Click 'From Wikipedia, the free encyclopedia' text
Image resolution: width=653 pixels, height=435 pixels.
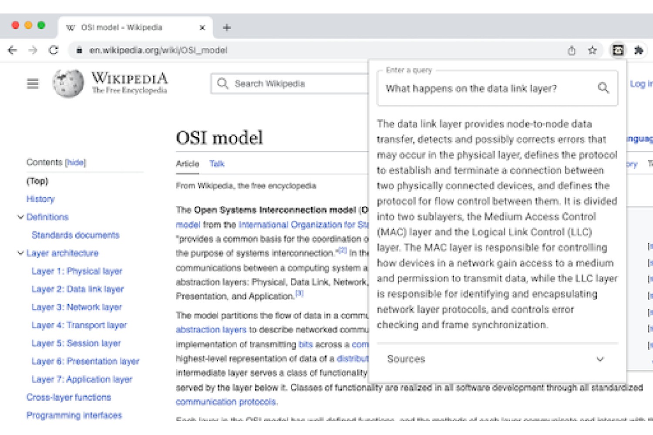tap(246, 186)
